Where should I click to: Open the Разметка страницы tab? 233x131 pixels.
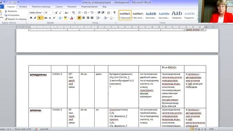(x=41, y=7)
